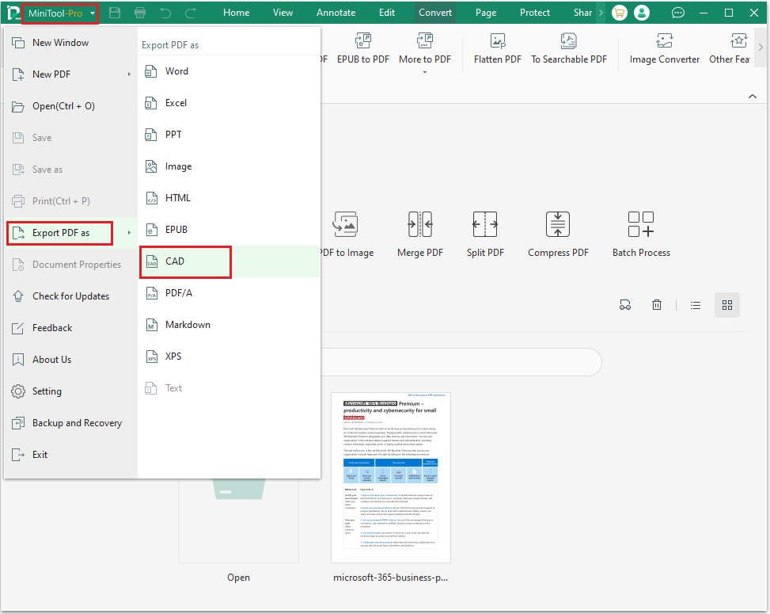This screenshot has width=770, height=614.
Task: Open the user account avatar
Action: coord(641,13)
